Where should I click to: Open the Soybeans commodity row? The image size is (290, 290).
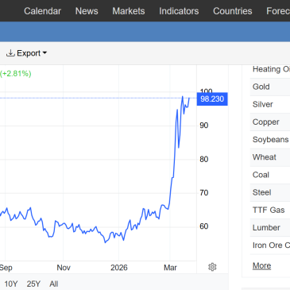(x=270, y=140)
